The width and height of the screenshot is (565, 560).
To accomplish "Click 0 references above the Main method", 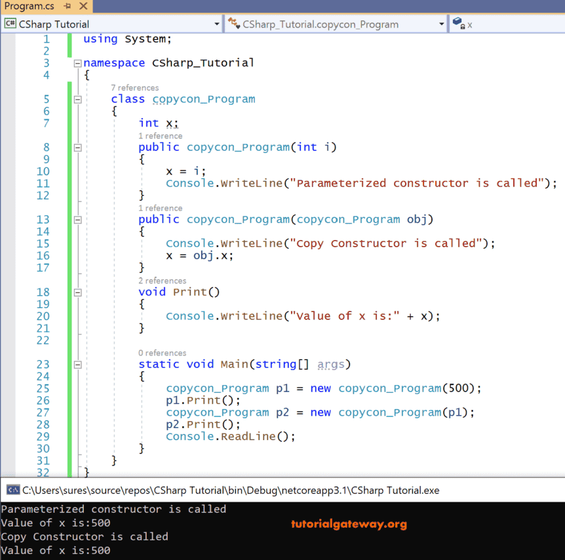I will click(161, 353).
